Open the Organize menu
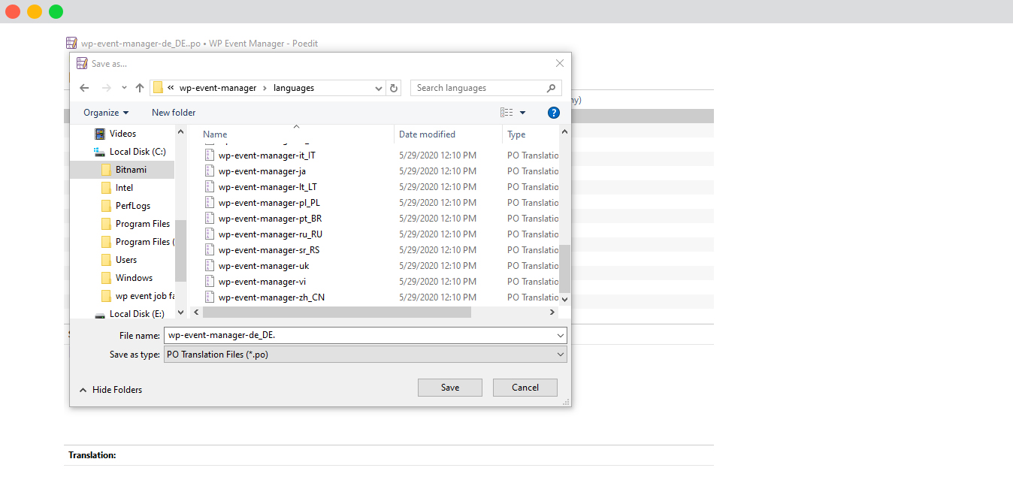The width and height of the screenshot is (1013, 477). coord(106,113)
